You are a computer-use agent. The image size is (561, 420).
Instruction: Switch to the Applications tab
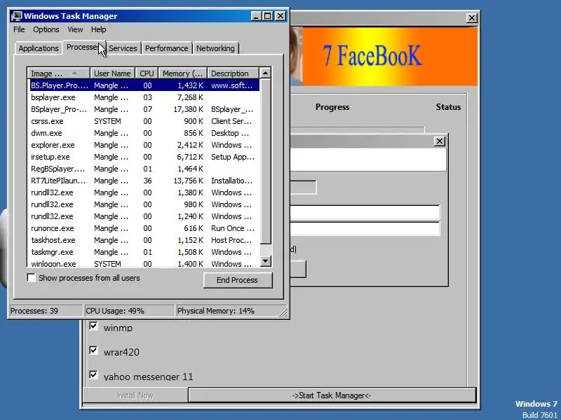pyautogui.click(x=39, y=48)
